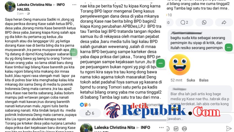This screenshot has height=132, width=234.
Task: Open the public globe icon beside 2 jam
Action: (28, 14)
